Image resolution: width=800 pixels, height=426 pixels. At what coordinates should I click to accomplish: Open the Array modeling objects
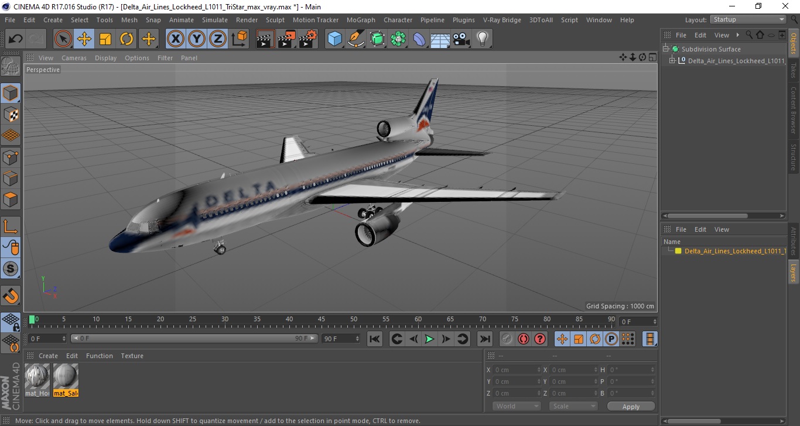(399, 39)
